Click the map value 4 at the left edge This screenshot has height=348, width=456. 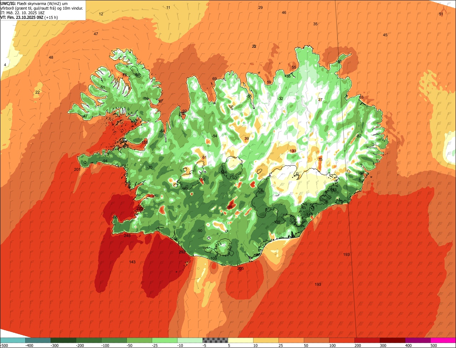pyautogui.click(x=5, y=65)
